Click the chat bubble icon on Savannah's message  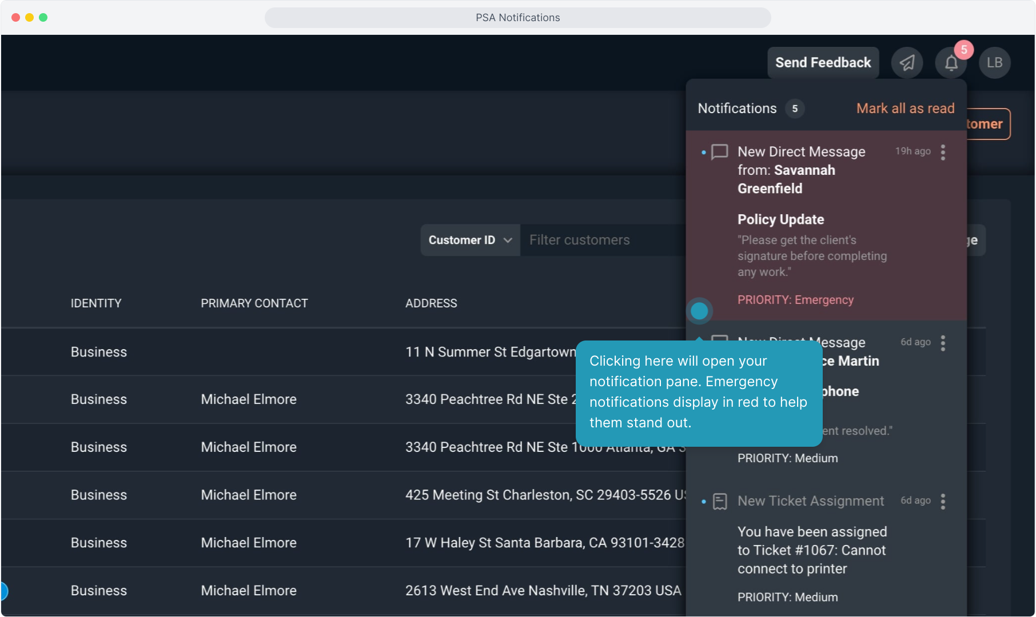(x=719, y=152)
